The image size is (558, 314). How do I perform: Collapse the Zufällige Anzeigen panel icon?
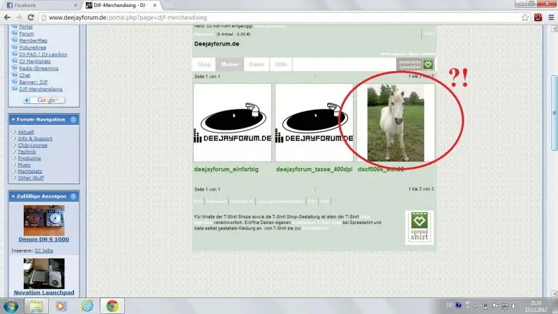click(73, 197)
